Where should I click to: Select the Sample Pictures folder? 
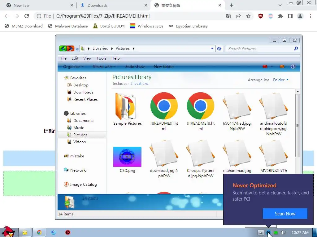127,109
